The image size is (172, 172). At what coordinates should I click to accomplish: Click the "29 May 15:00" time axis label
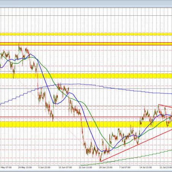coord(25,167)
